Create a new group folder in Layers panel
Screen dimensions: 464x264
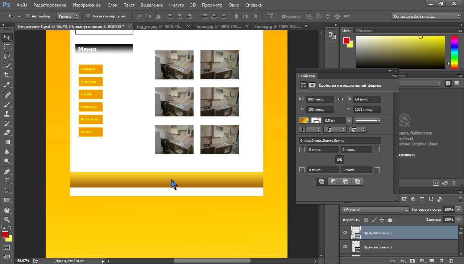tap(431, 260)
